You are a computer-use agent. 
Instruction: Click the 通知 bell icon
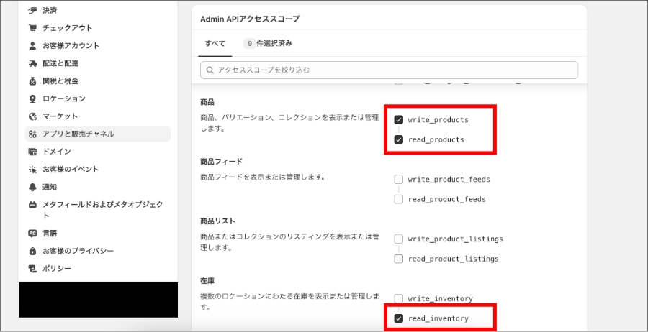(32, 188)
